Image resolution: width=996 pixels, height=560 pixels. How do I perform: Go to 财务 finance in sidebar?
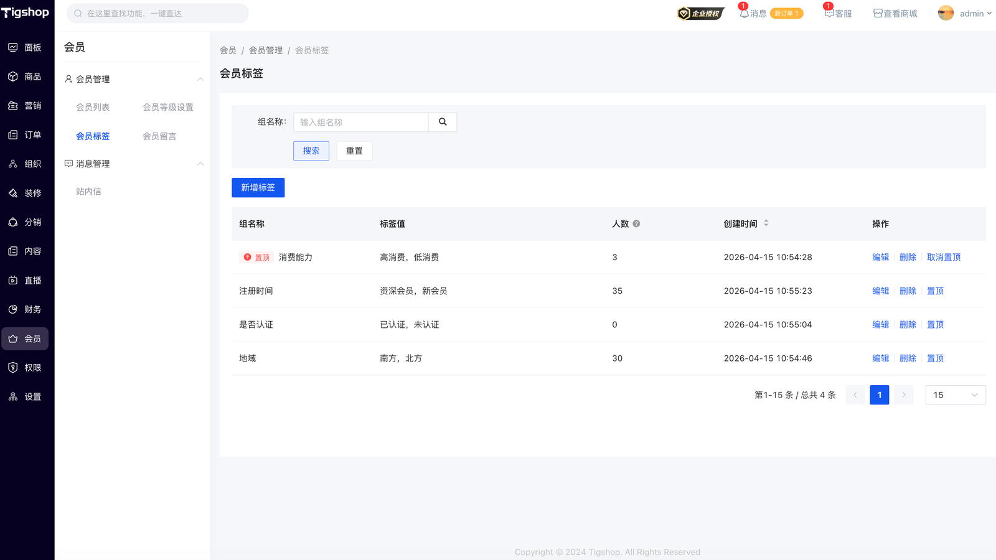pyautogui.click(x=25, y=309)
